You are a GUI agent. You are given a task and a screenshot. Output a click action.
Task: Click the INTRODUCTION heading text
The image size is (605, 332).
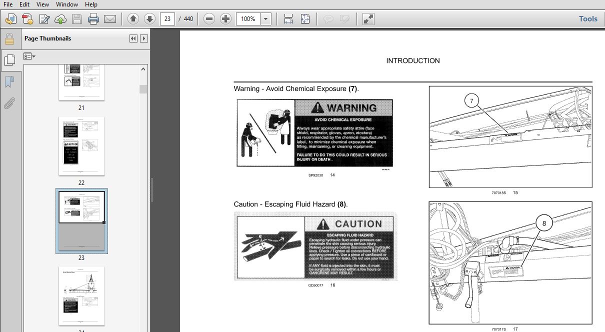coord(413,60)
